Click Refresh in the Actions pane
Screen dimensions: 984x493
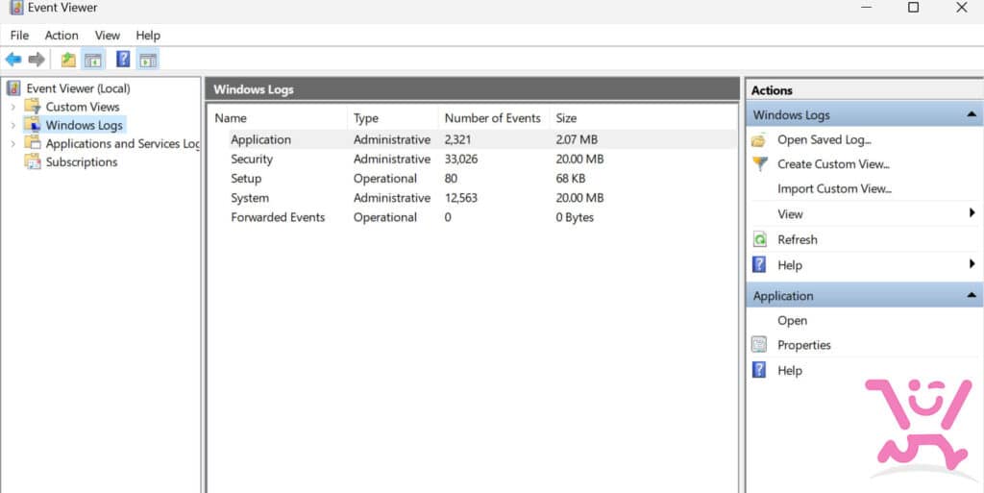[797, 239]
